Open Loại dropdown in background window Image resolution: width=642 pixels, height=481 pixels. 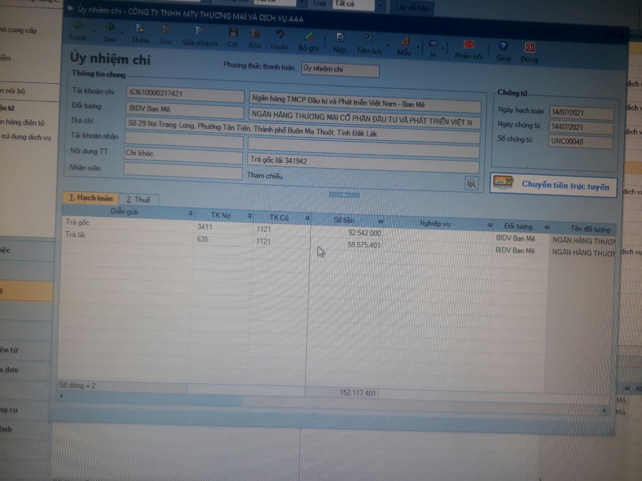click(380, 5)
